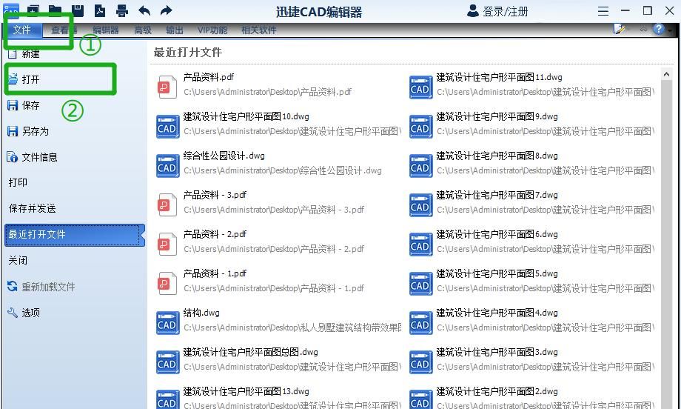
Task: Click the note with pencil icon on the ribbon
Action: click(x=619, y=29)
